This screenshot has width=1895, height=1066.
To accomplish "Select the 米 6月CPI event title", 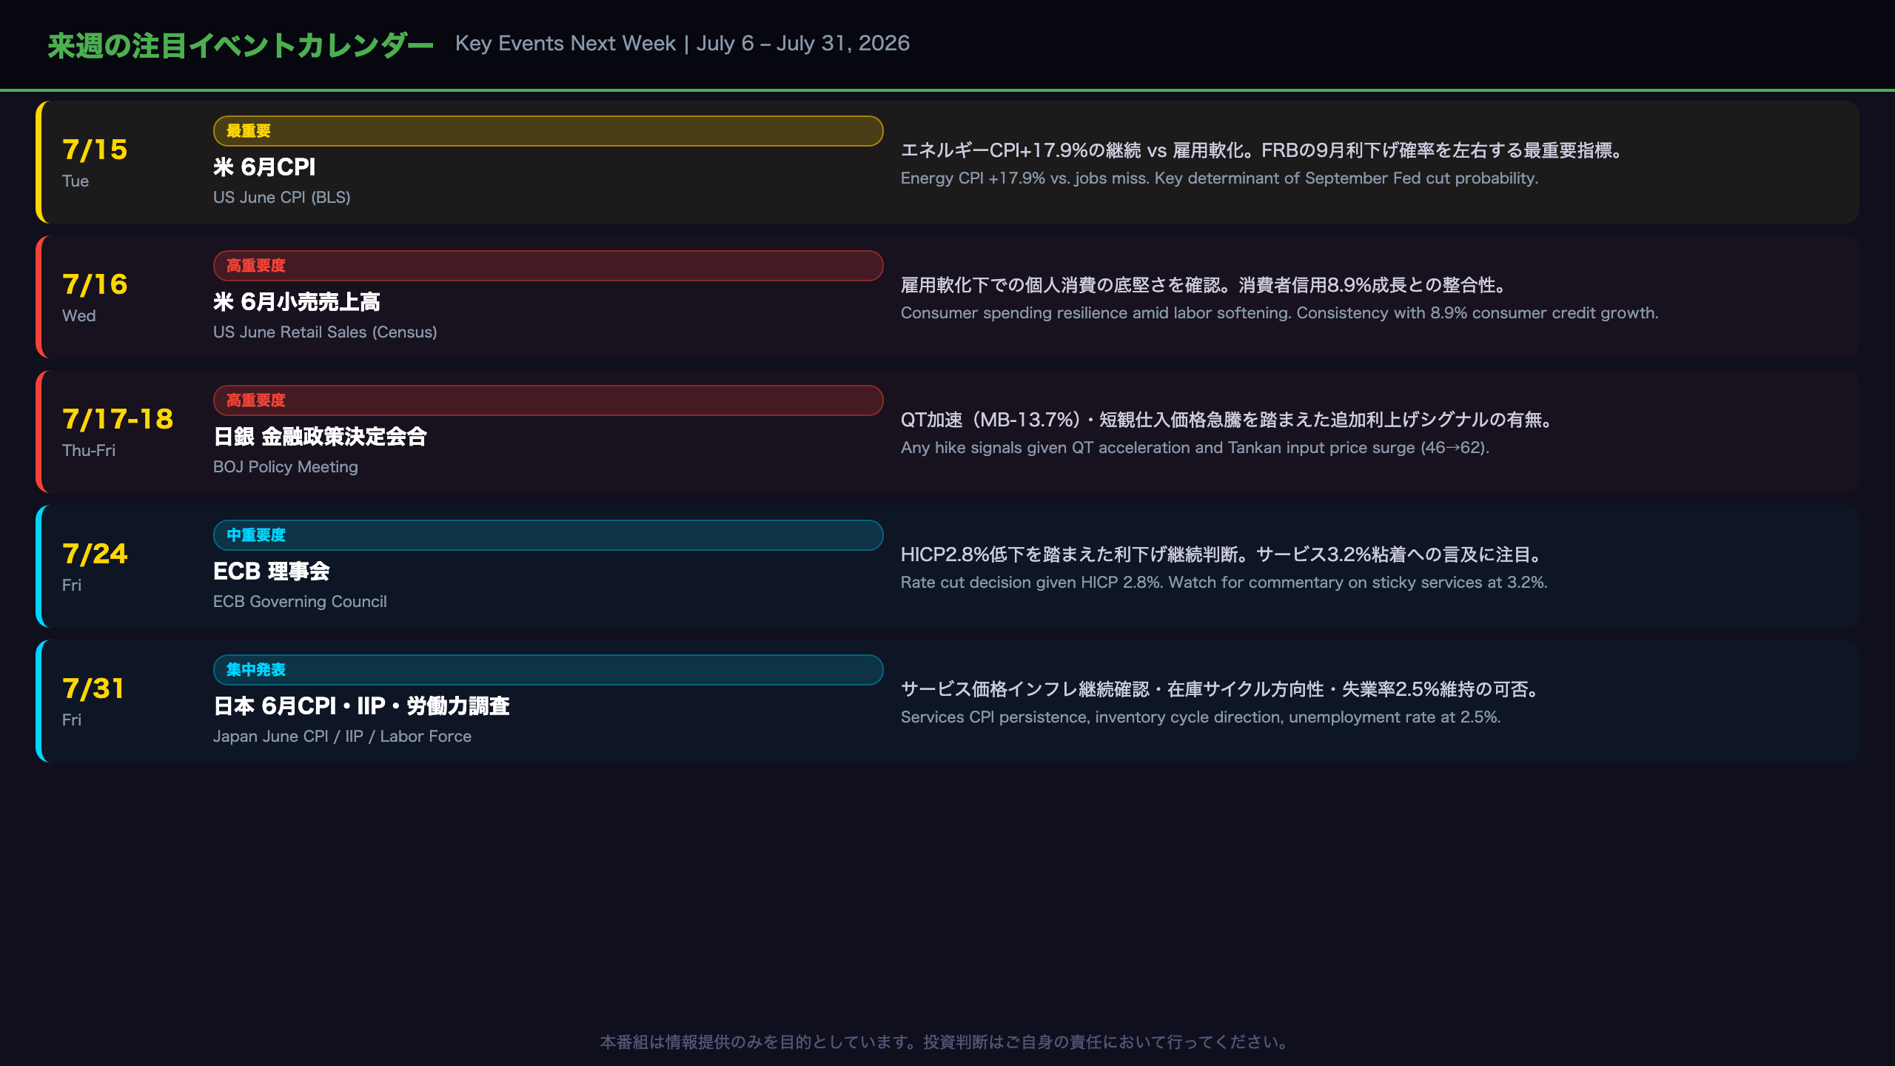I will tap(264, 167).
